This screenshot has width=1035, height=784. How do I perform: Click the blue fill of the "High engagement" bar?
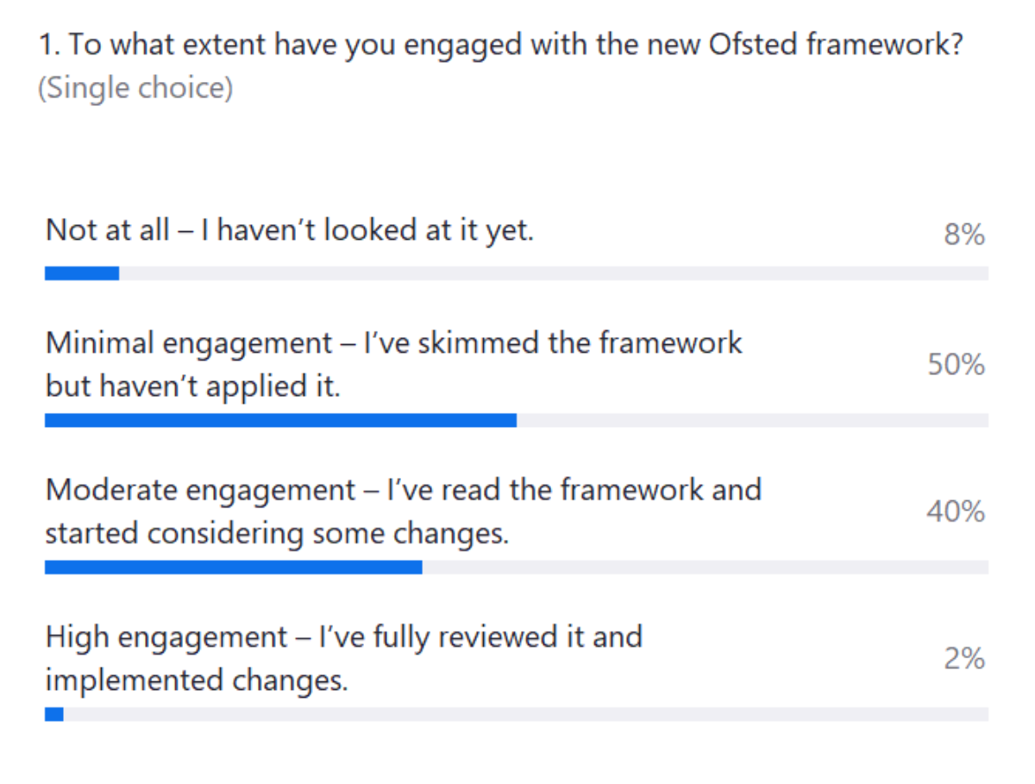pyautogui.click(x=53, y=714)
